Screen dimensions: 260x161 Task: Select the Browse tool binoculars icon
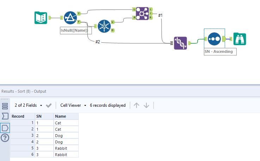[x=240, y=39]
